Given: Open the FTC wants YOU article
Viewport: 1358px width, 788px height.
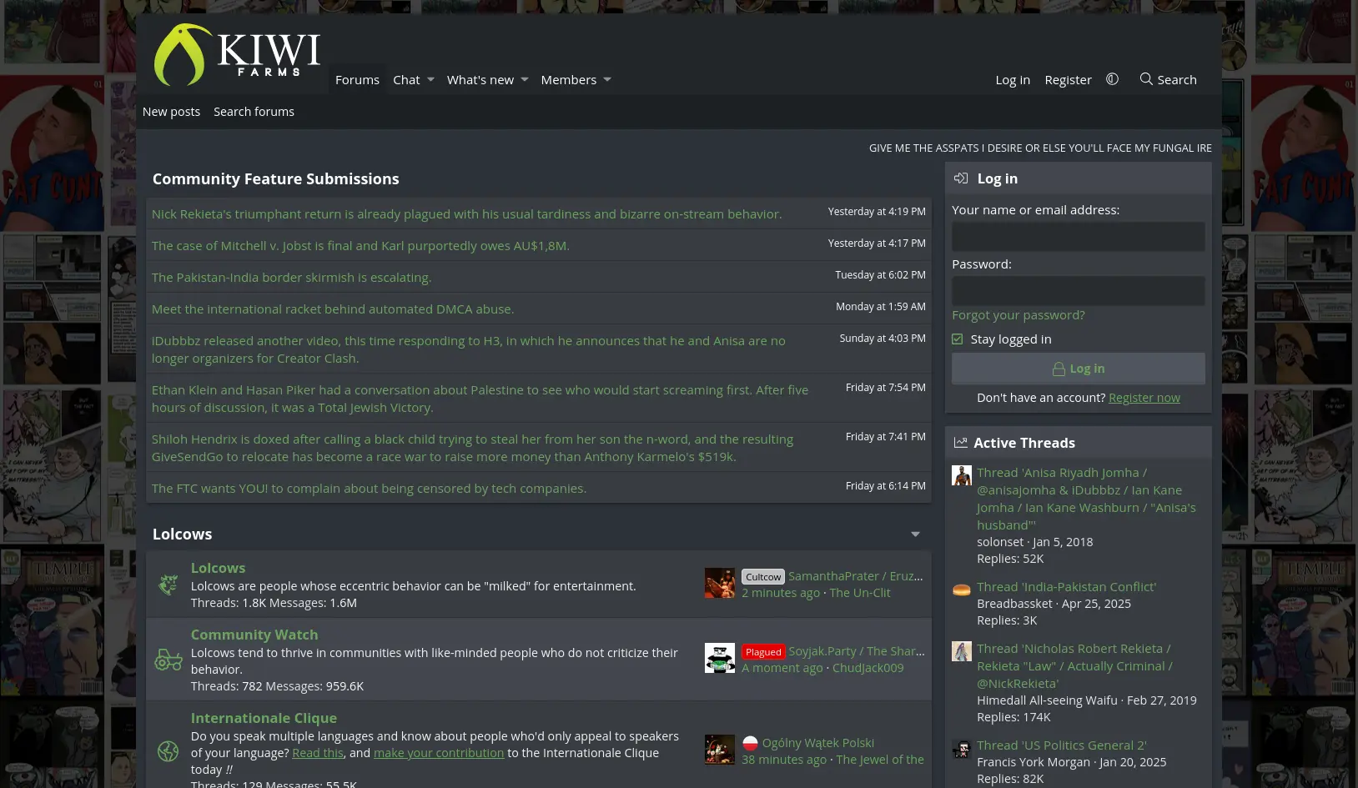Looking at the screenshot, I should pyautogui.click(x=369, y=489).
